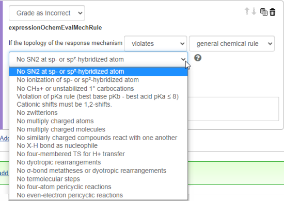Viewport: 284px width, 201px height.
Task: Duplicate the evaluator with the copy icon
Action: pyautogui.click(x=264, y=12)
